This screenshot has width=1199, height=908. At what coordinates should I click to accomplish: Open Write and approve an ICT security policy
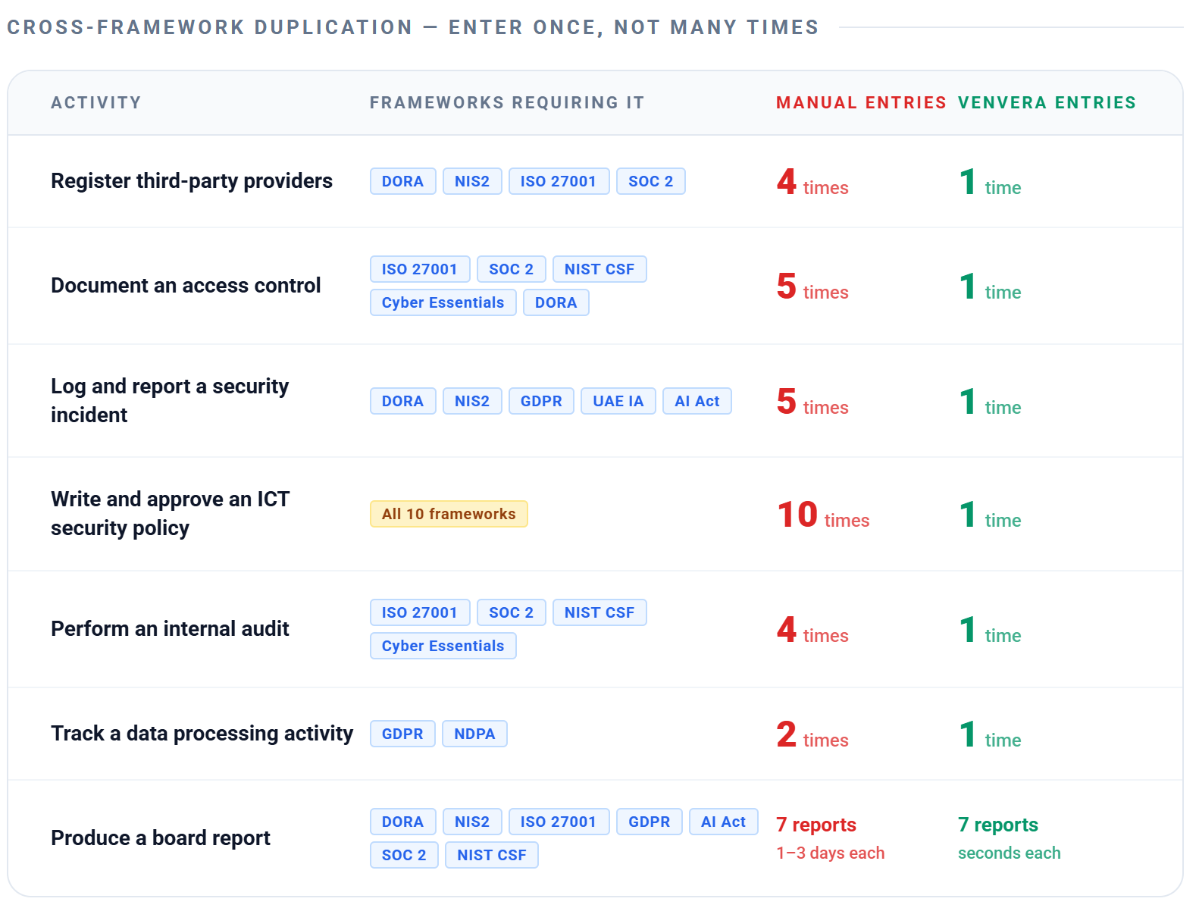(x=170, y=513)
